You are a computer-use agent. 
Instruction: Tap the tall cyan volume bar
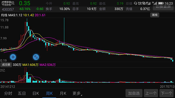click(x=27, y=77)
